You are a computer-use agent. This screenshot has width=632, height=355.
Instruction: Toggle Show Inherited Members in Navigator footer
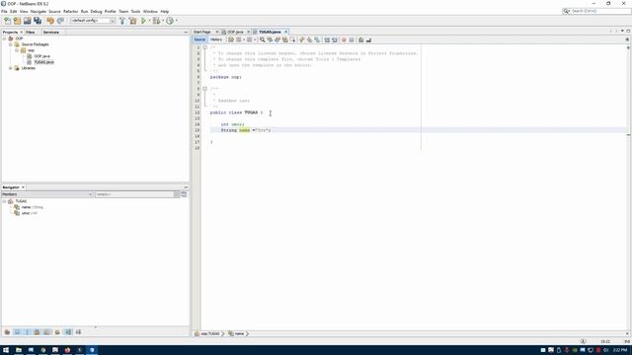(7, 332)
